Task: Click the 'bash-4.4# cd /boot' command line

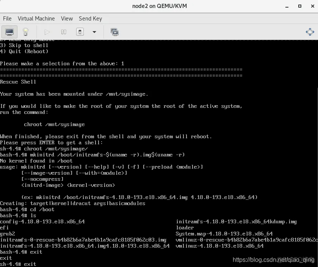Action: pos(27,209)
